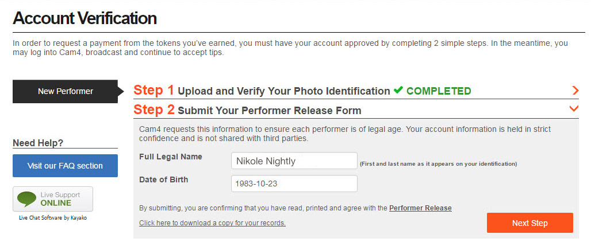The image size is (591, 246).
Task: Open Live Support ONLINE chat button
Action: pyautogui.click(x=53, y=199)
